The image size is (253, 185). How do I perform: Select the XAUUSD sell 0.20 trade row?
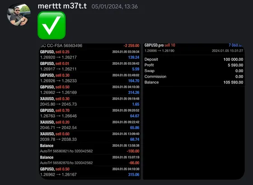click(x=90, y=125)
